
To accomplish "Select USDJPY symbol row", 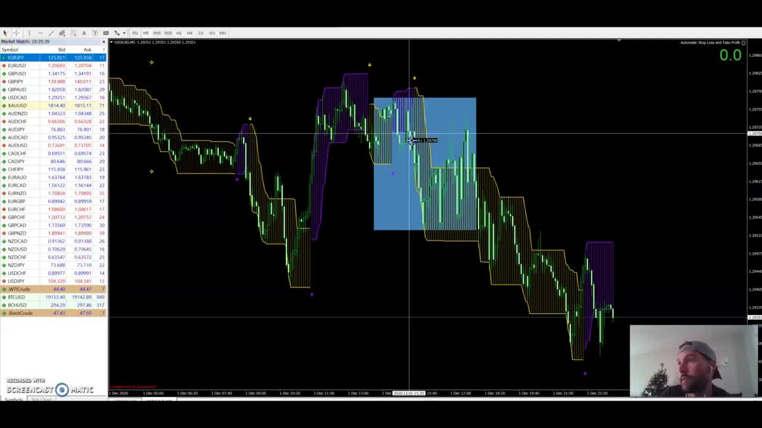I will tap(54, 281).
